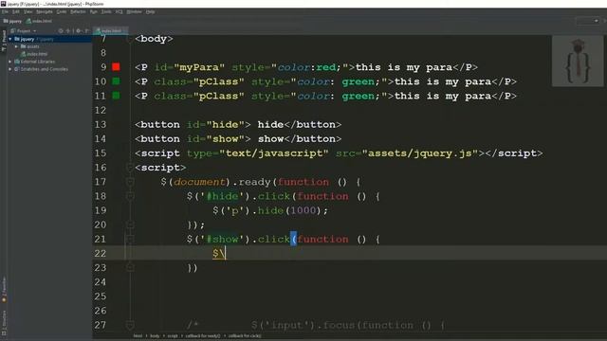Open the VCS menu

pyautogui.click(x=119, y=12)
